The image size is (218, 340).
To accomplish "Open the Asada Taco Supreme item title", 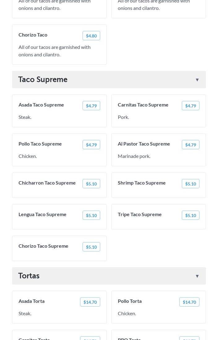I will coord(41,105).
